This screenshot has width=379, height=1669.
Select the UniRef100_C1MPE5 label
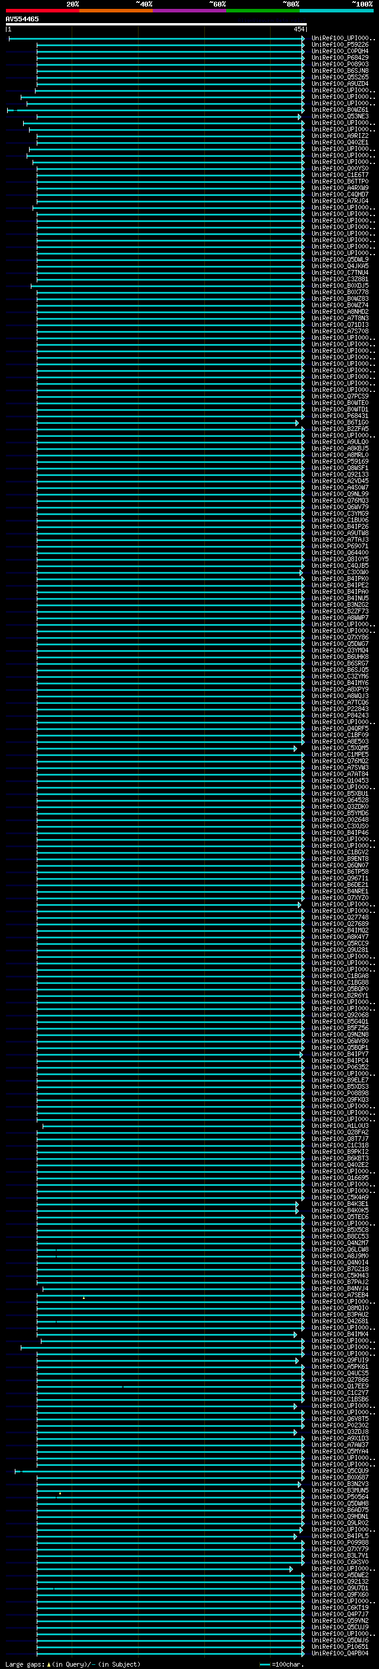(340, 755)
